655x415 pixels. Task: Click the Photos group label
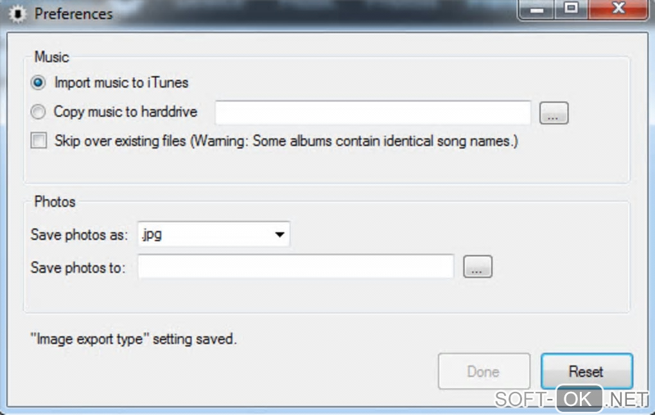(x=55, y=202)
